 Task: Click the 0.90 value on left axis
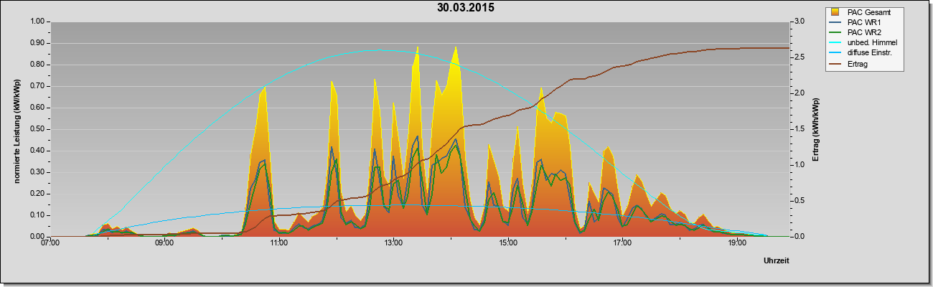[38, 43]
